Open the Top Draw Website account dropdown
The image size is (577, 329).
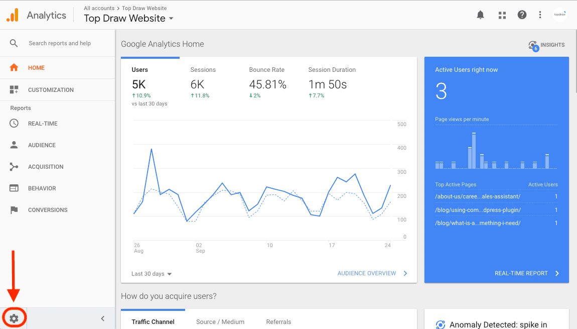(x=128, y=18)
